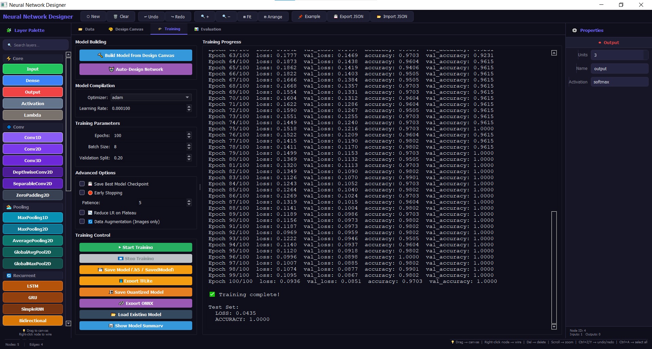Load Existing Model from disk
The height and width of the screenshot is (349, 652).
click(x=136, y=314)
